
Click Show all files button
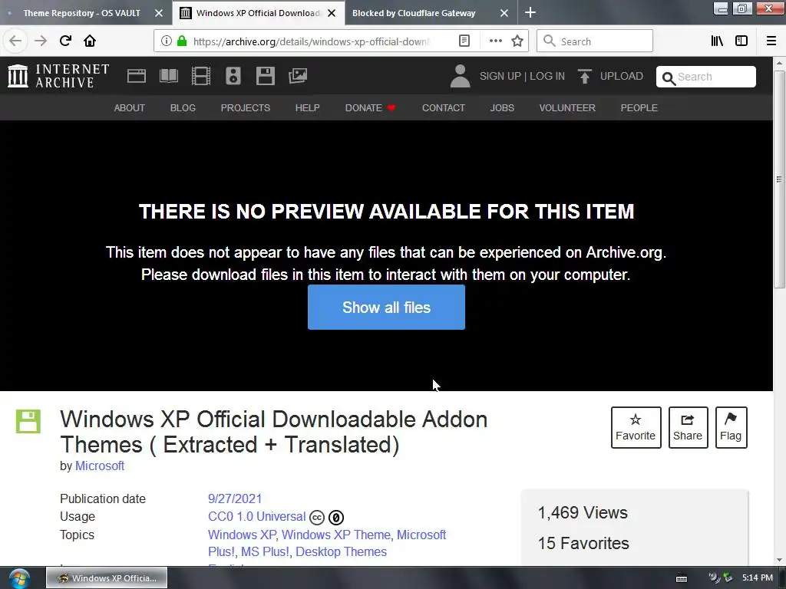click(386, 307)
